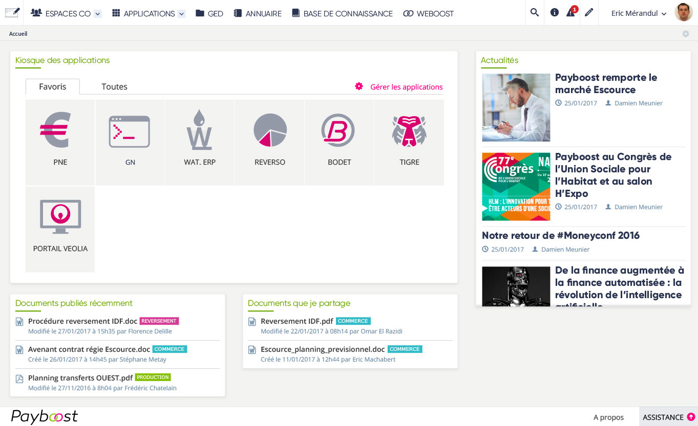Open Avenant contrat régie Escource.doc

click(x=89, y=349)
